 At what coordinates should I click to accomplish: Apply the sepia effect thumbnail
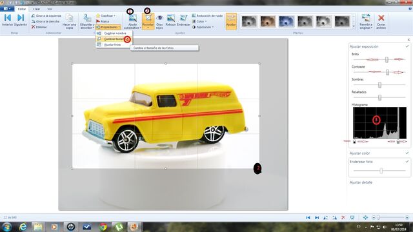pos(268,21)
